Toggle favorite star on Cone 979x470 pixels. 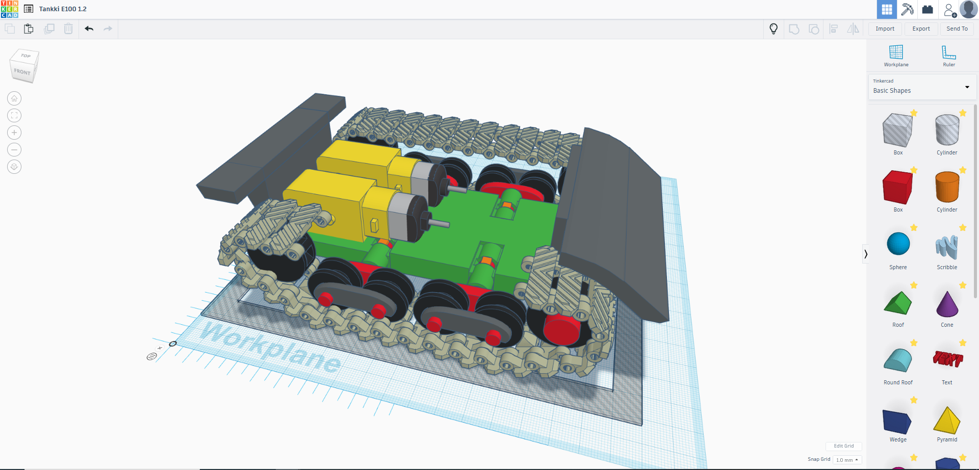coord(963,285)
